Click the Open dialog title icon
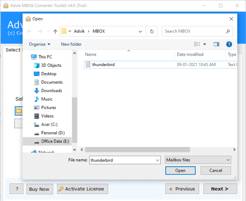This screenshot has height=201, width=246. [28, 19]
